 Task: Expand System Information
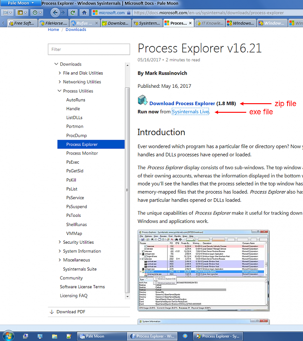[x=60, y=251]
